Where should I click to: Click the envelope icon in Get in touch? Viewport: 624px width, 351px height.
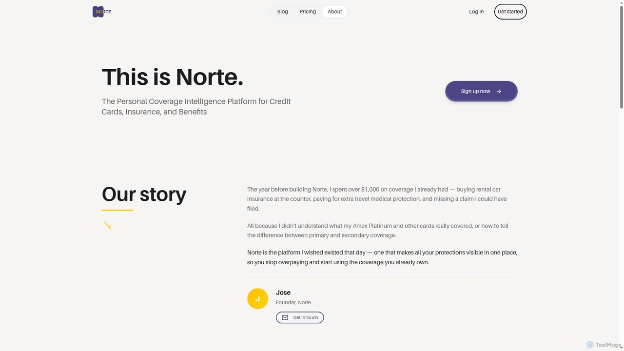pos(285,317)
